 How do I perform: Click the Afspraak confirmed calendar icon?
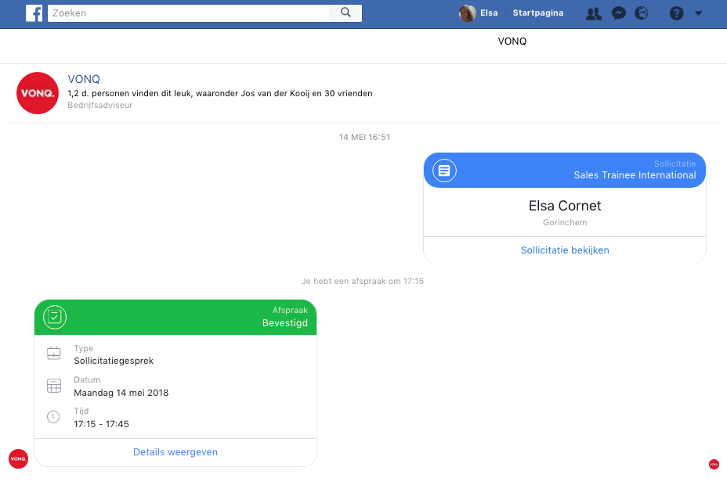pyautogui.click(x=55, y=317)
